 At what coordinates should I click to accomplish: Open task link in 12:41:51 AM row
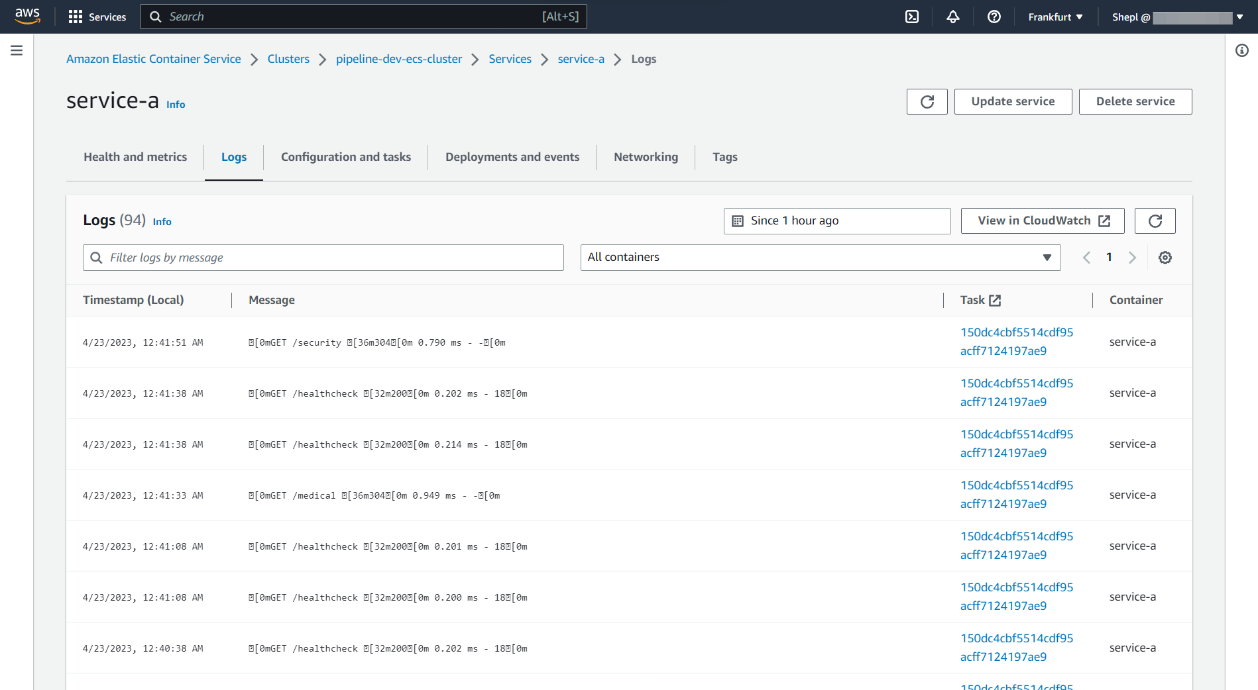click(x=1017, y=342)
